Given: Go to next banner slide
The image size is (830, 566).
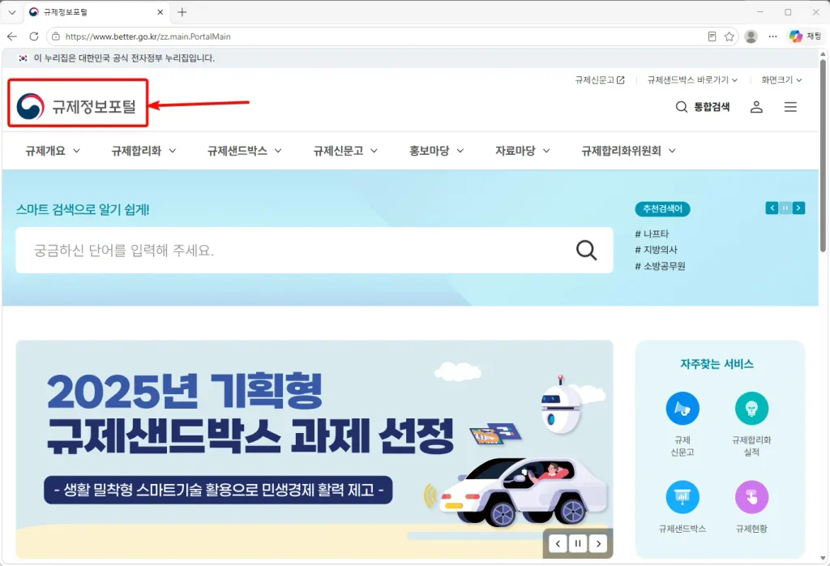Looking at the screenshot, I should pyautogui.click(x=598, y=543).
